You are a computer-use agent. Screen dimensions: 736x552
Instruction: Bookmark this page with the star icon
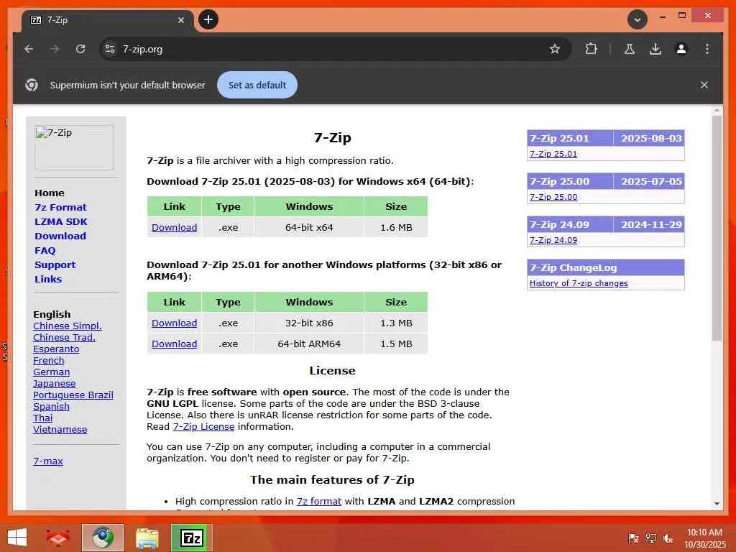tap(555, 49)
